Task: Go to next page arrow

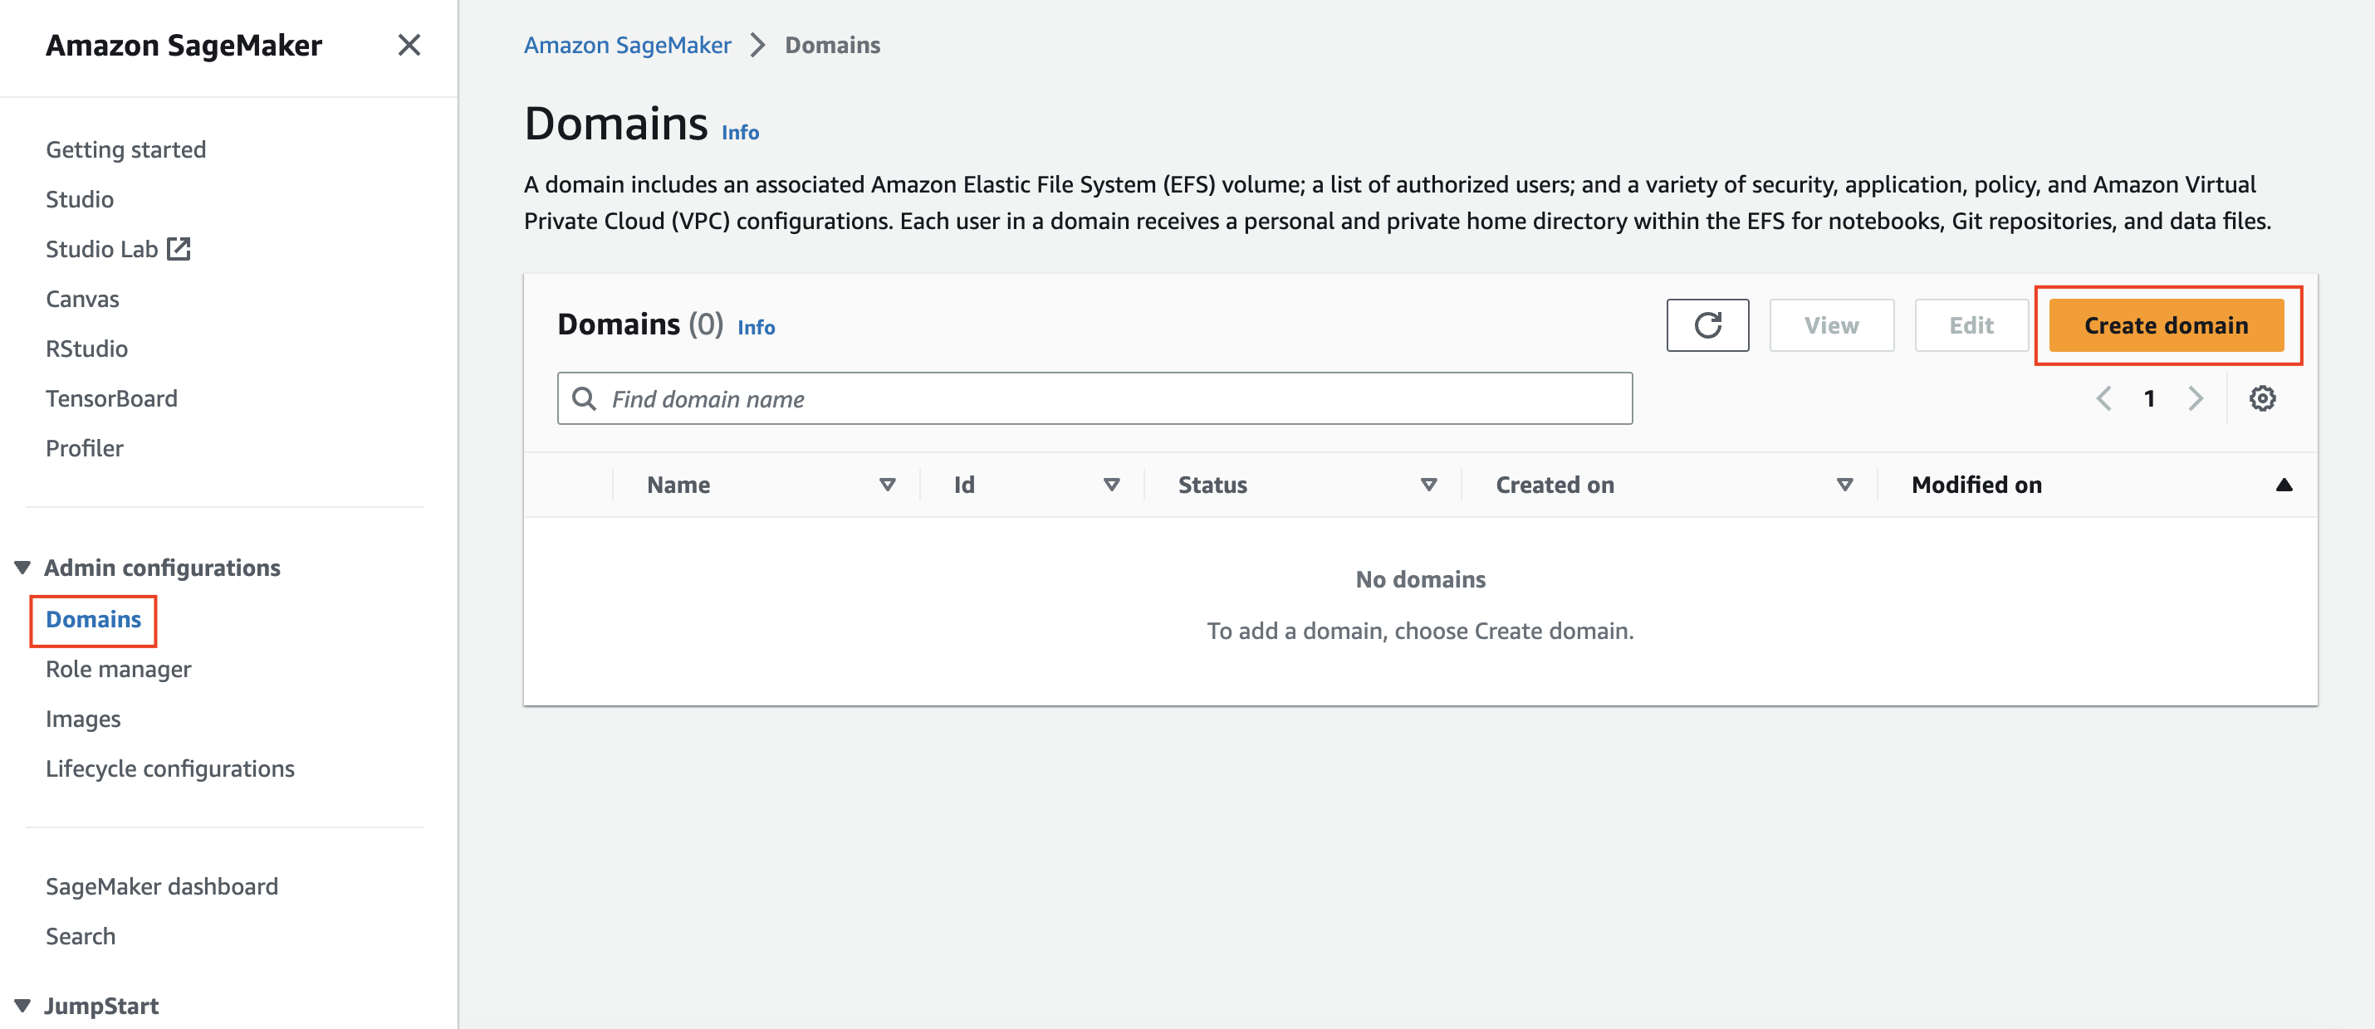Action: 2196,399
